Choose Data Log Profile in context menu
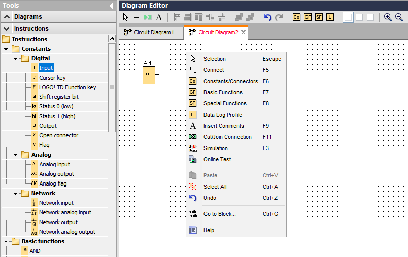 (236, 115)
